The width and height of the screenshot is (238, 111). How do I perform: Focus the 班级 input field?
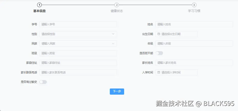78,53
